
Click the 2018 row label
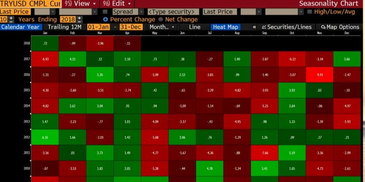pos(26,43)
